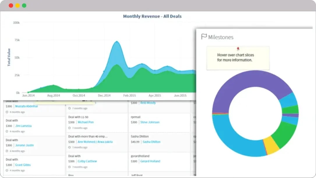Screen dimensions: 316x178
Task: Click the green window maximize button
Action: pyautogui.click(x=24, y=6)
